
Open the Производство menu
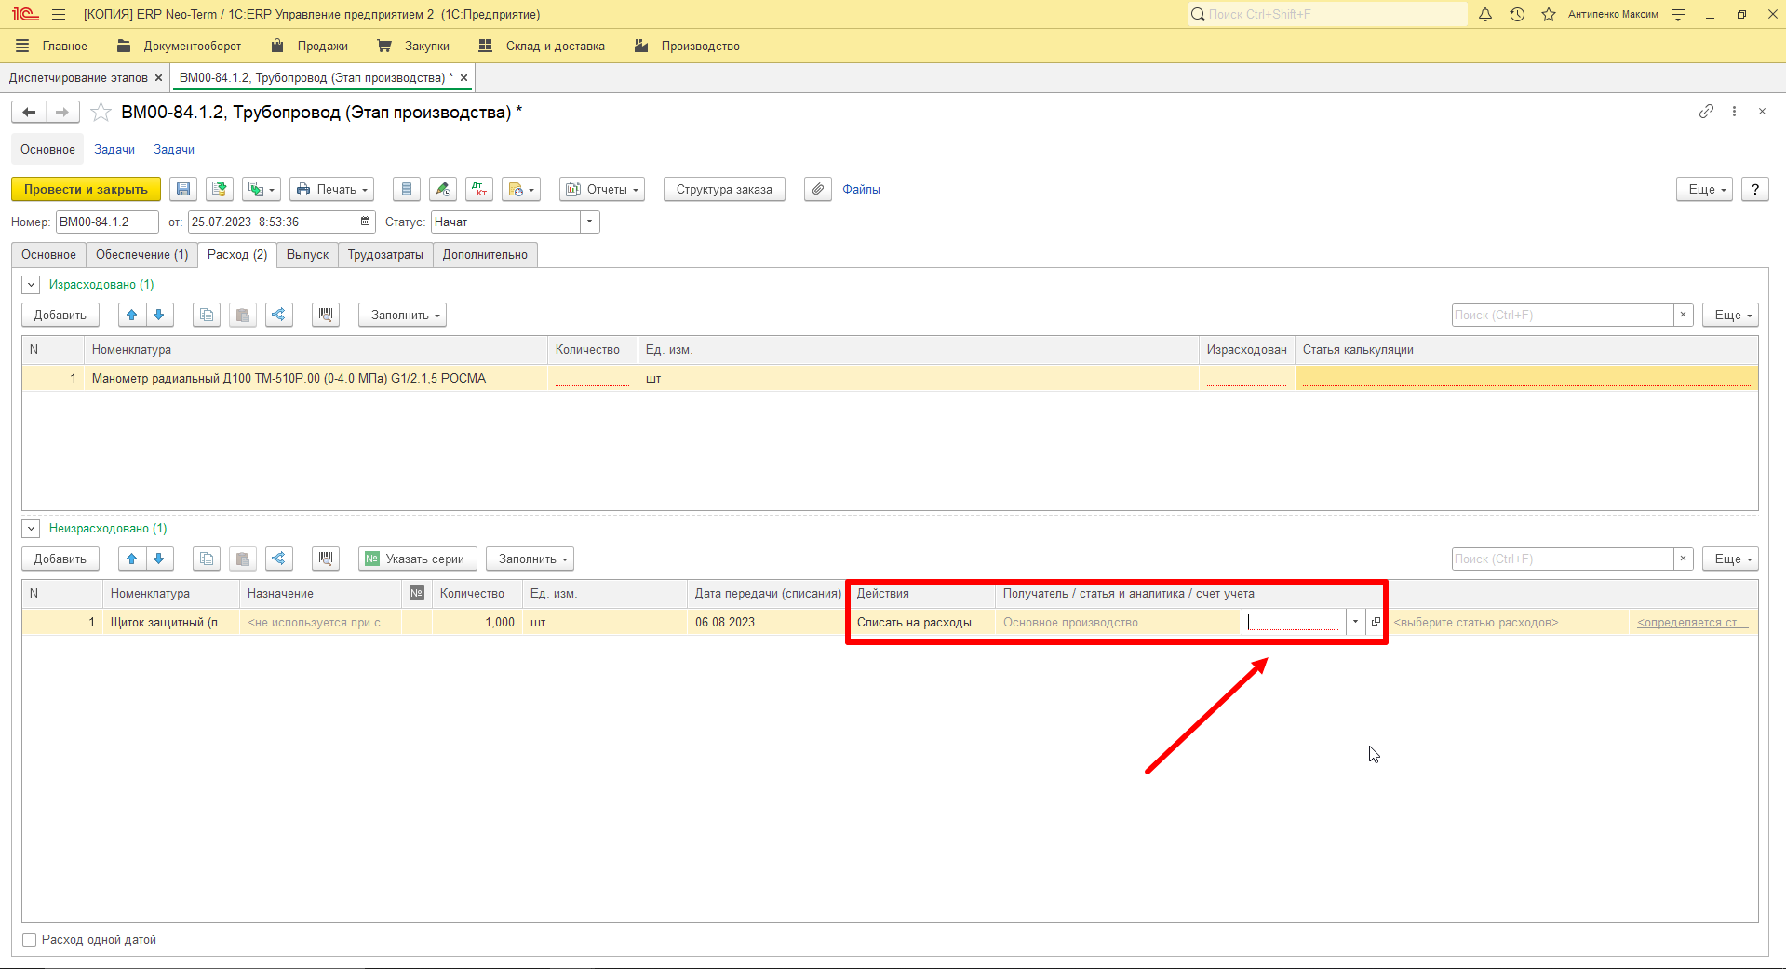pos(687,46)
